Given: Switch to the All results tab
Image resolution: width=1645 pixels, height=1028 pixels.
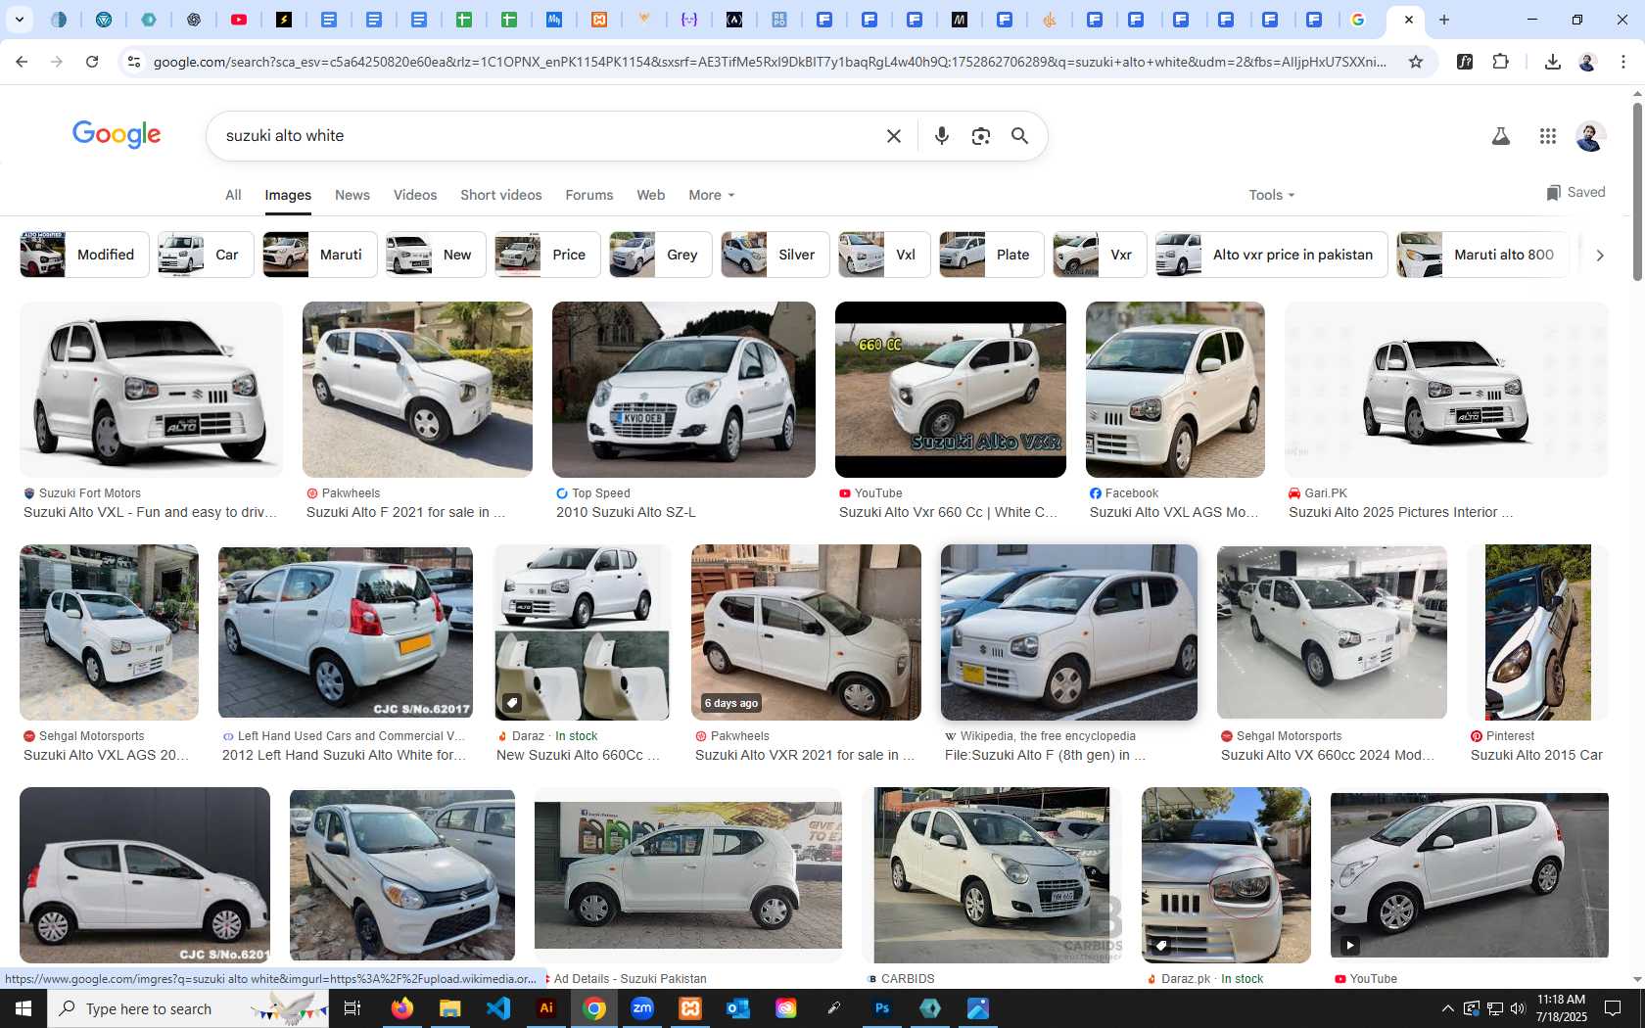Looking at the screenshot, I should tap(233, 195).
